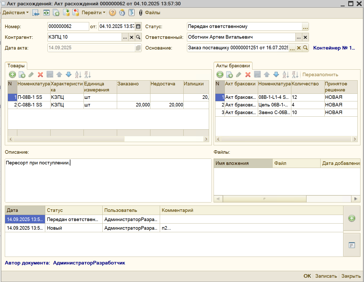Move Товары row up
This screenshot has width=364, height=282.
coord(59,74)
